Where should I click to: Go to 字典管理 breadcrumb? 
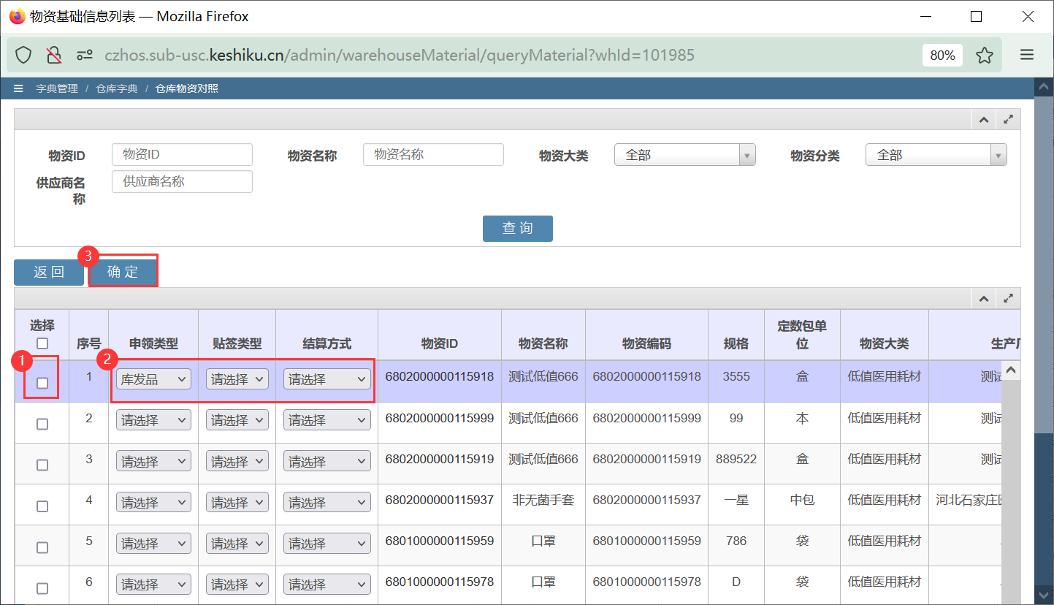click(x=57, y=88)
